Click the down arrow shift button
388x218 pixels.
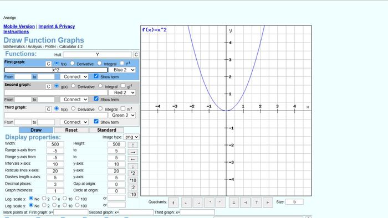[x=133, y=167]
